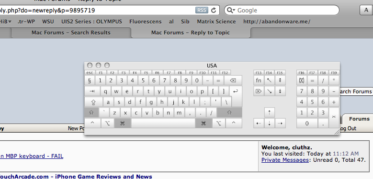Click the right control key caret

pyautogui.click(x=234, y=123)
